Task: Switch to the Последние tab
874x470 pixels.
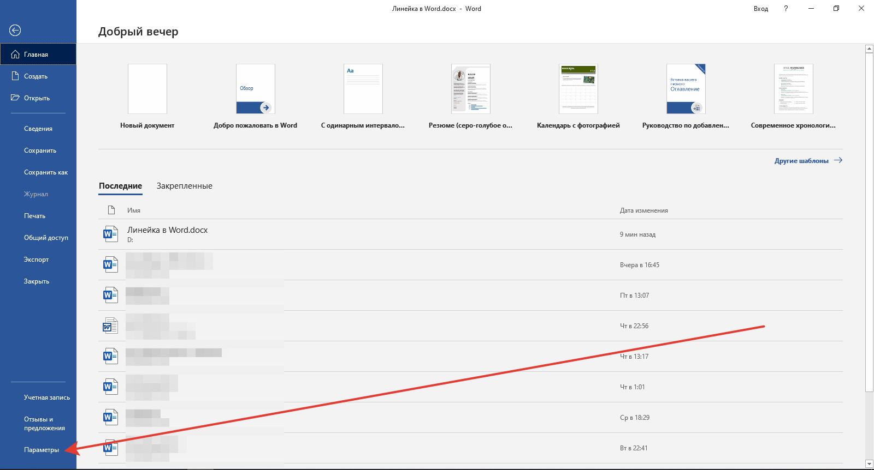Action: pos(120,186)
